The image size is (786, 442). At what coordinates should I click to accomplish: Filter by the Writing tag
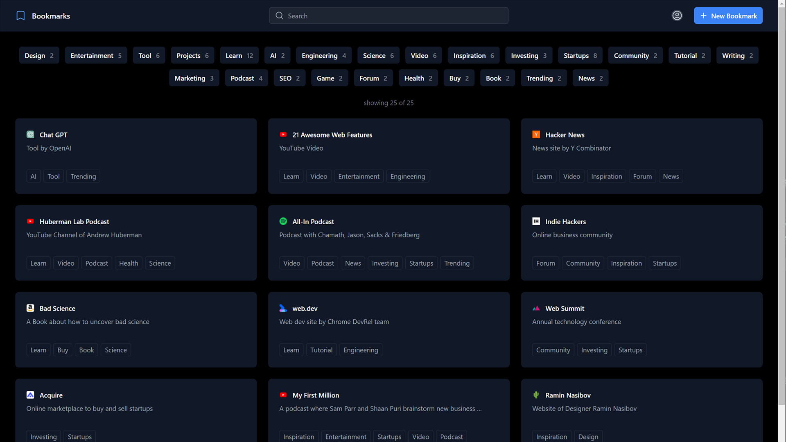[x=737, y=55]
